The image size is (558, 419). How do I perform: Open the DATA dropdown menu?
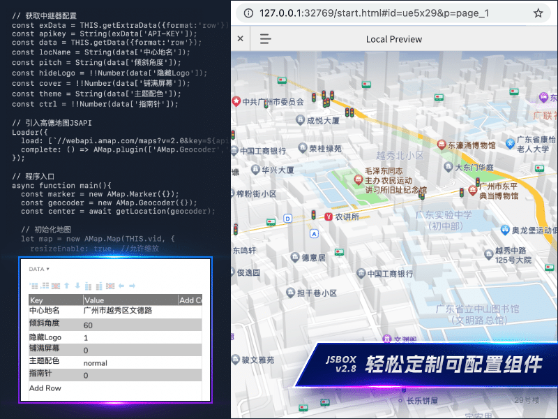(x=39, y=269)
